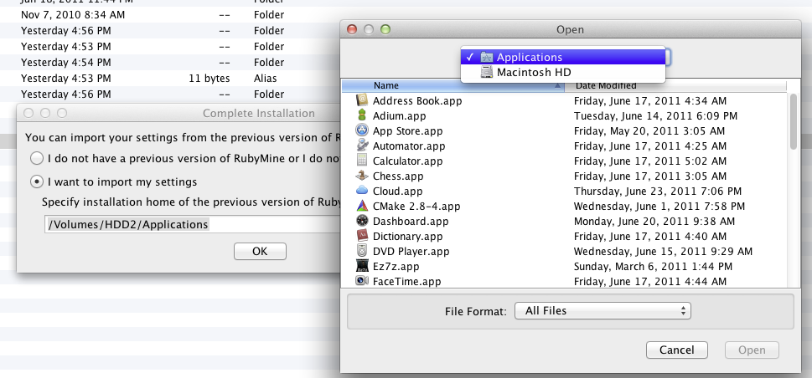Image resolution: width=812 pixels, height=378 pixels.
Task: Click date 'Tuesday, June 14, 2011 6:09 PM'
Action: pyautogui.click(x=655, y=116)
